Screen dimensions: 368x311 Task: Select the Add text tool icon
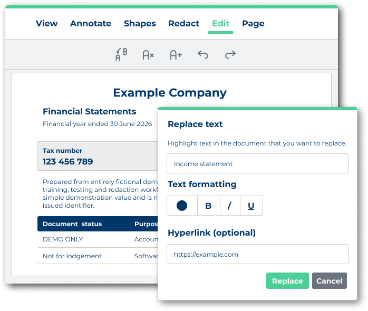[176, 55]
